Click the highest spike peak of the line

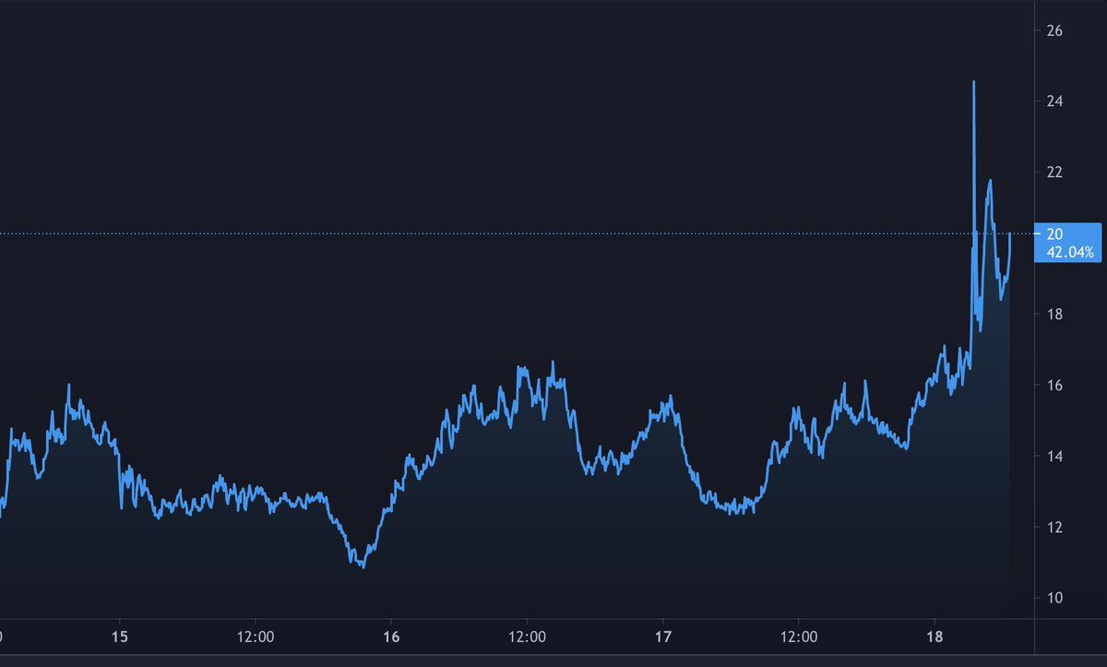coord(974,82)
